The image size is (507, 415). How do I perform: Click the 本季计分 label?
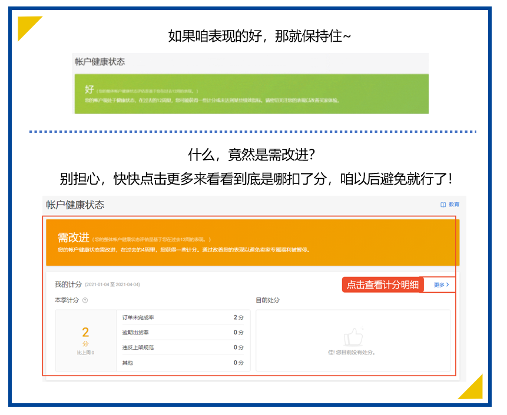click(67, 300)
